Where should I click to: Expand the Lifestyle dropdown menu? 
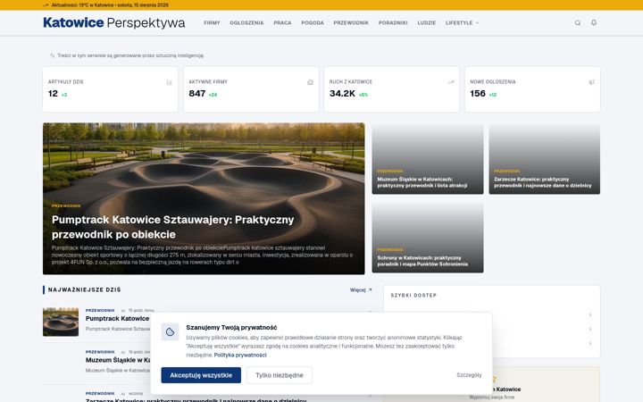pyautogui.click(x=463, y=23)
